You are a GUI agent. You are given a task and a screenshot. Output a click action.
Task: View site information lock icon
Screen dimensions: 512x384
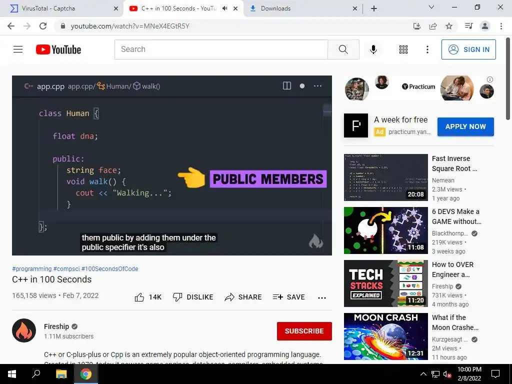pos(62,26)
